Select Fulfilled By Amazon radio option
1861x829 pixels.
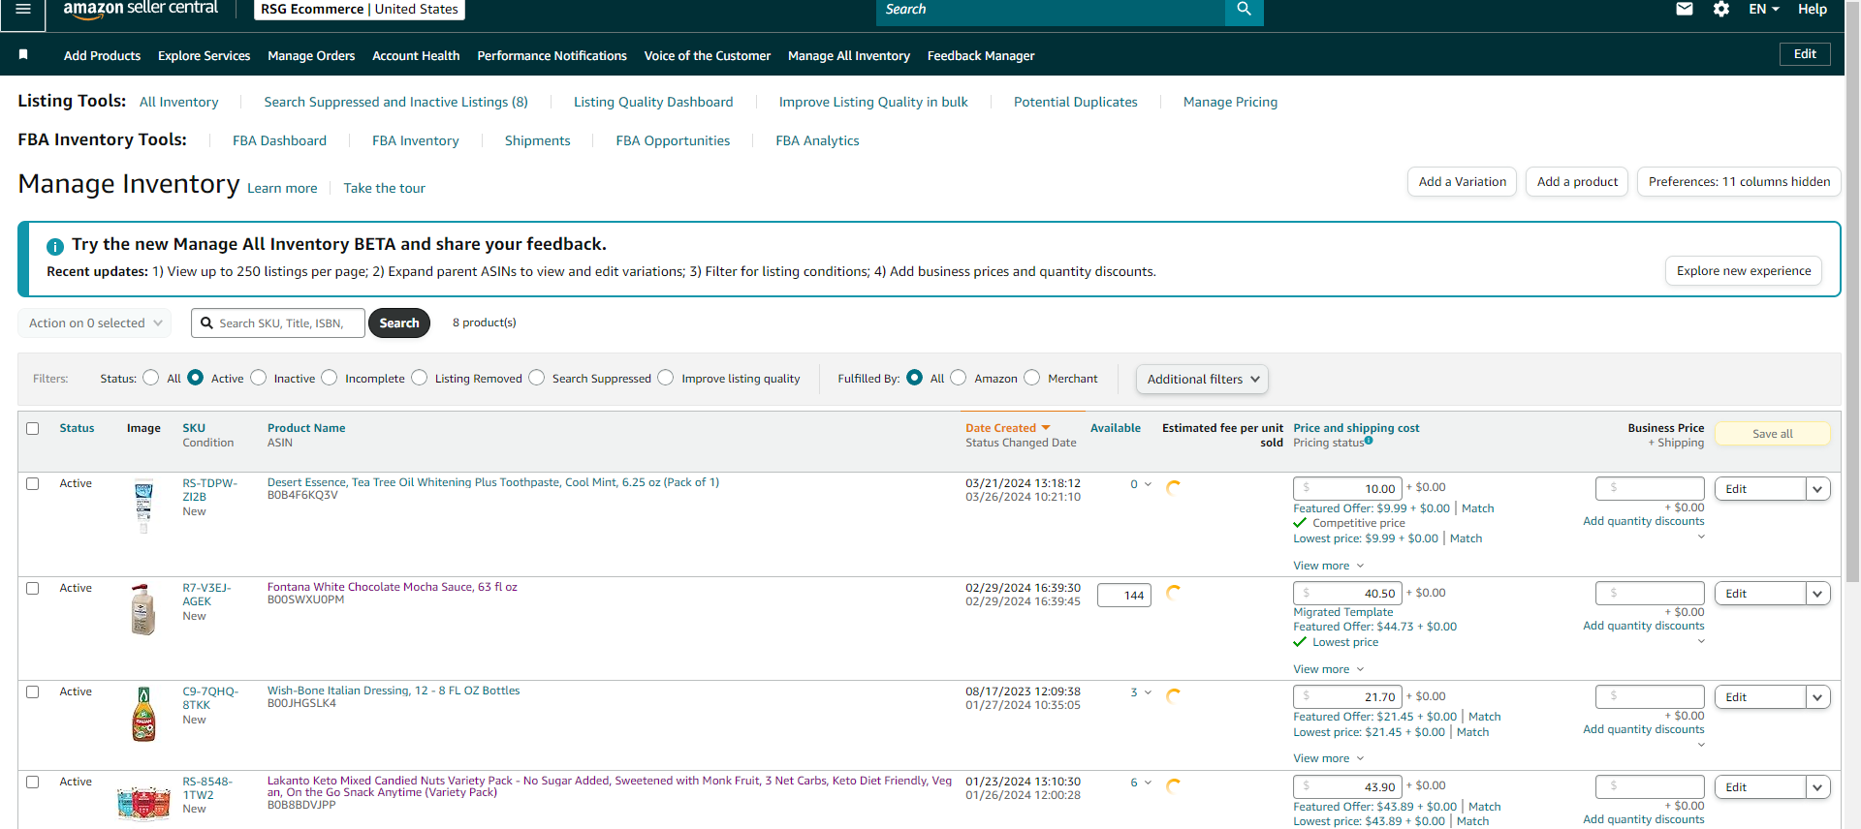point(959,378)
